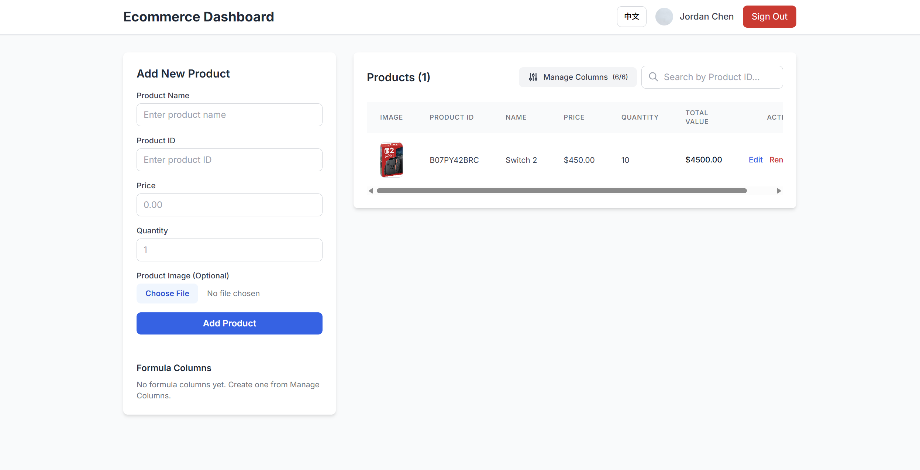The height and width of the screenshot is (470, 920).
Task: Open Manage Columns via the filter sliders icon
Action: tap(533, 77)
